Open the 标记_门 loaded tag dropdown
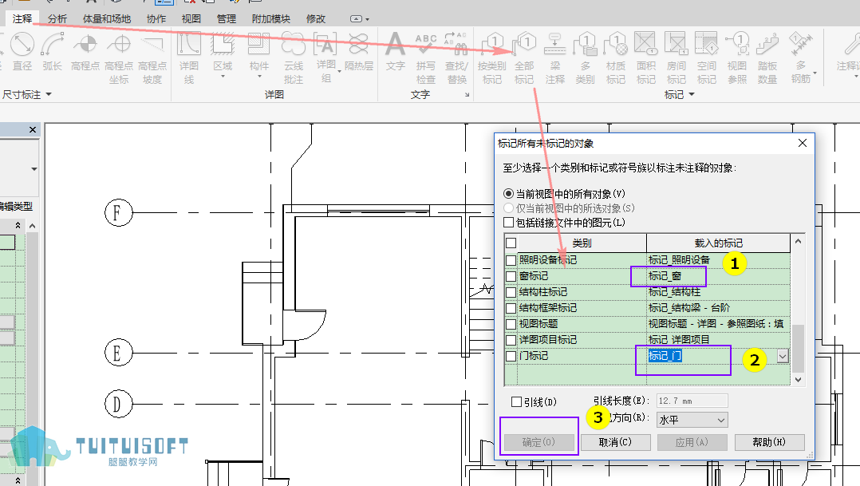This screenshot has height=486, width=860. (783, 356)
